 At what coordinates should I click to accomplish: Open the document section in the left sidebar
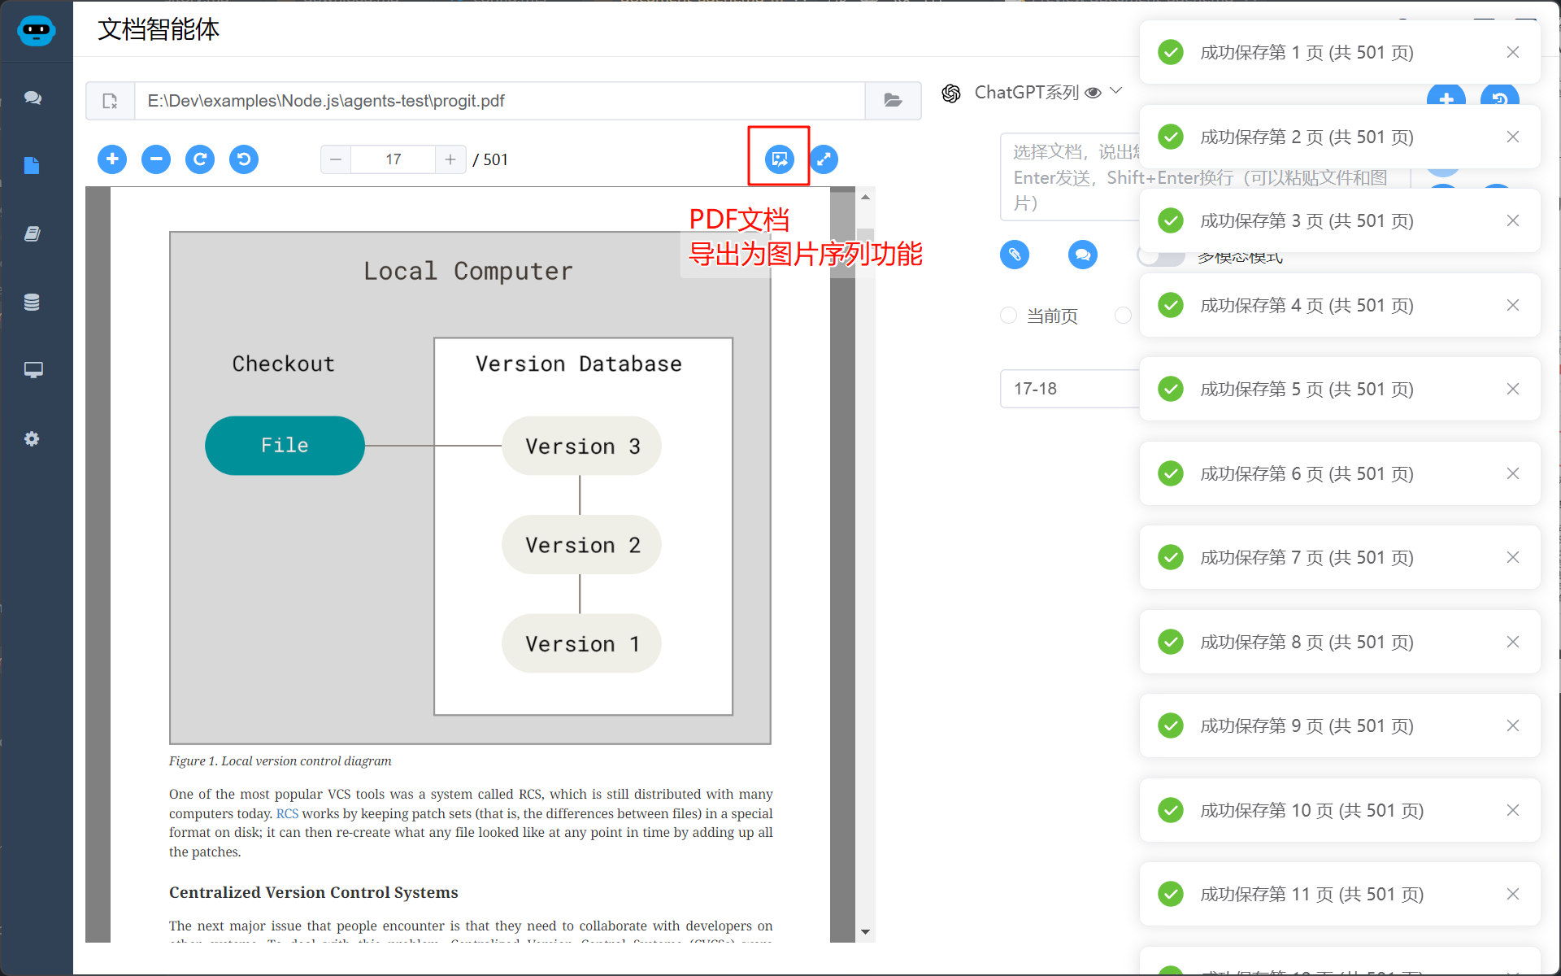(32, 166)
